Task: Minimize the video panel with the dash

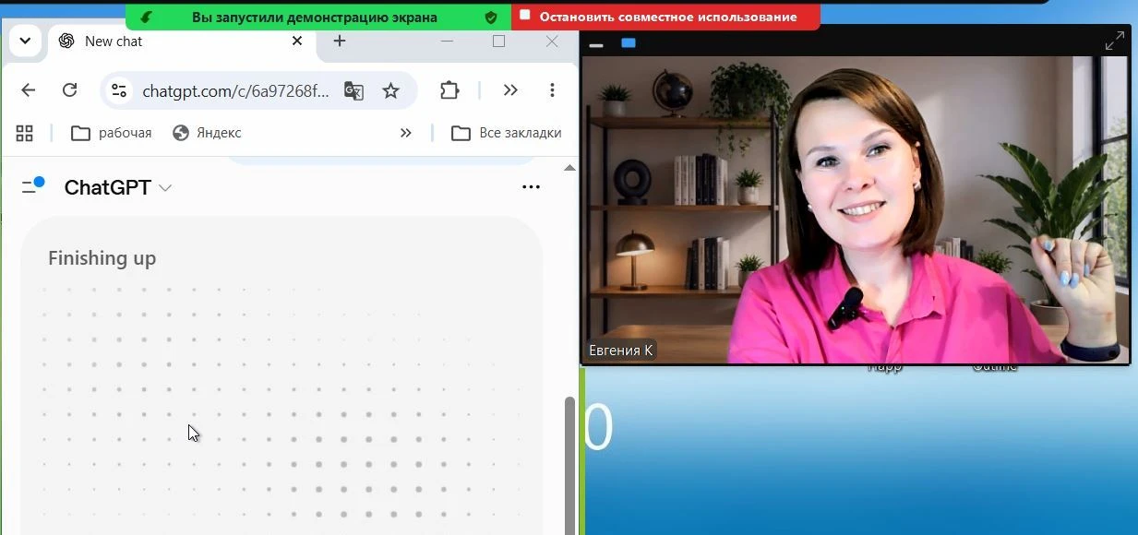Action: click(x=596, y=44)
